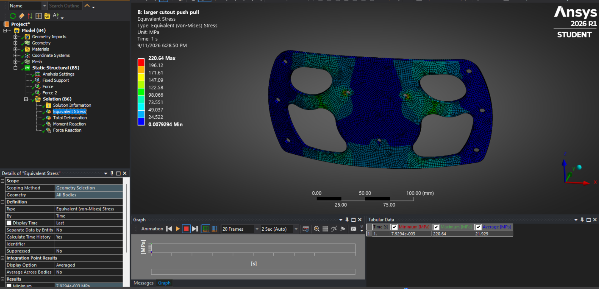
Task: Select Total Deformation in the tree
Action: [70, 118]
